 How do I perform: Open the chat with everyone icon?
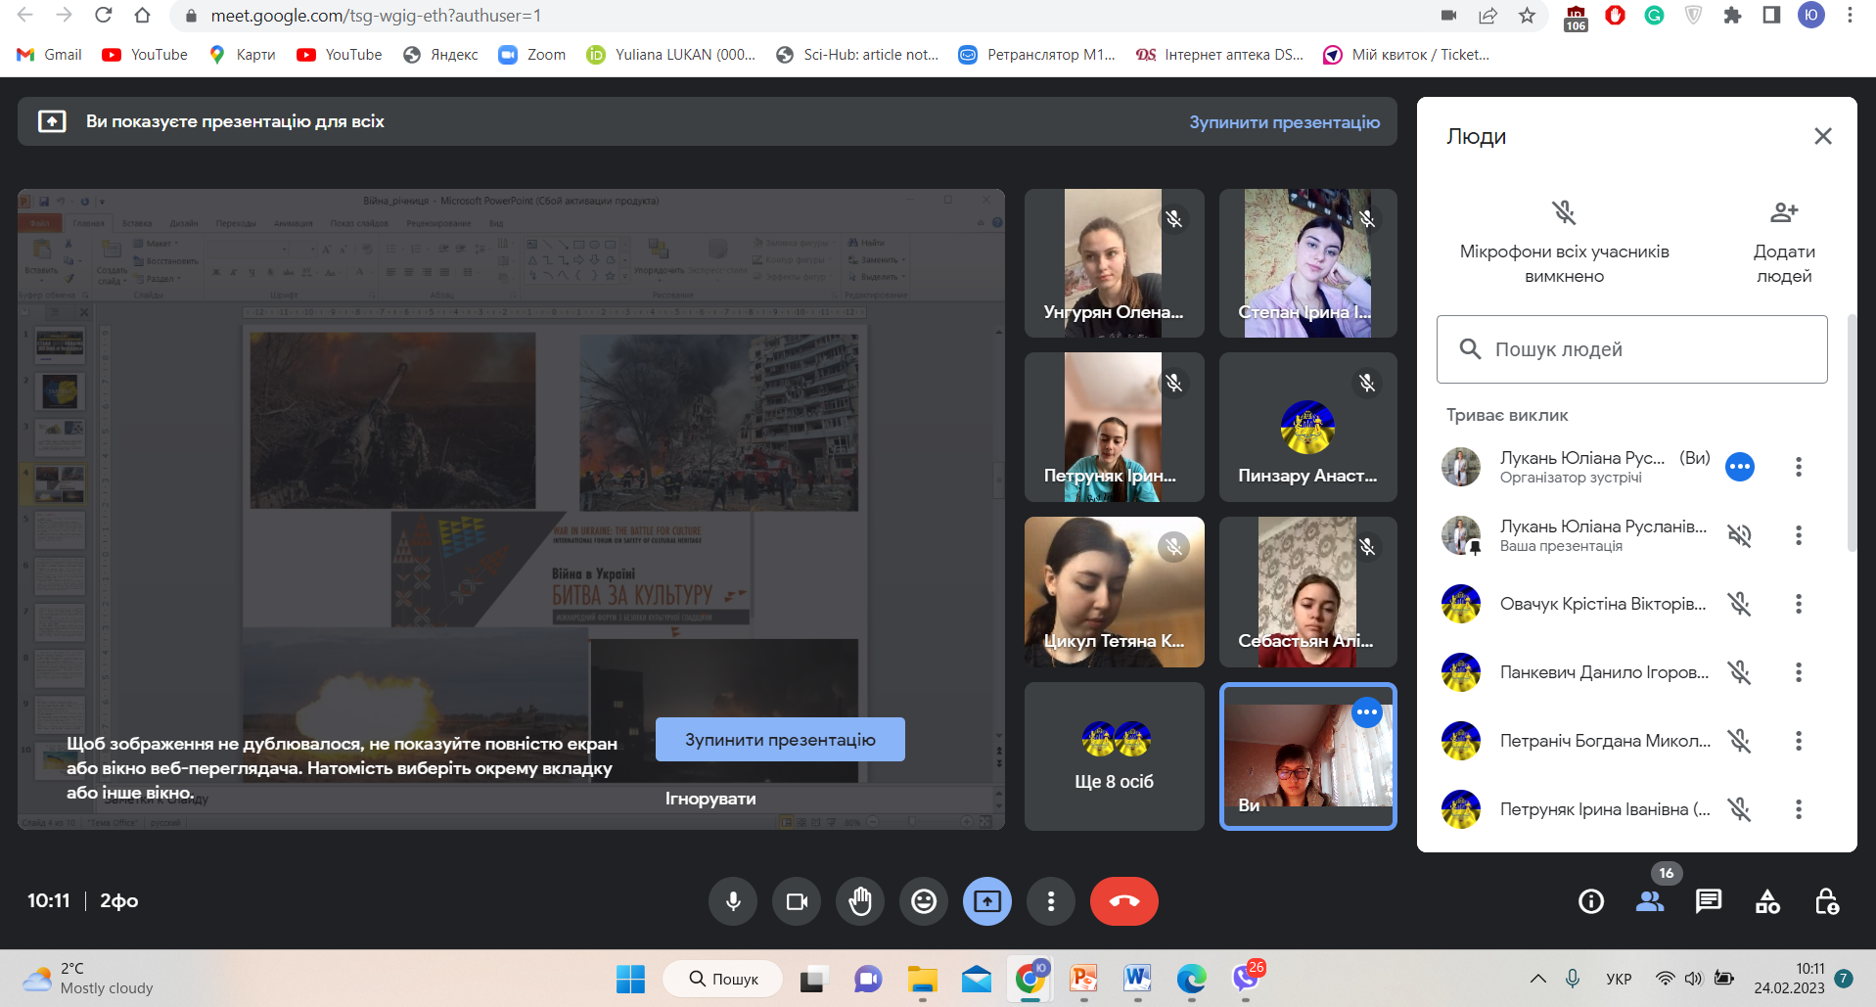pyautogui.click(x=1709, y=901)
